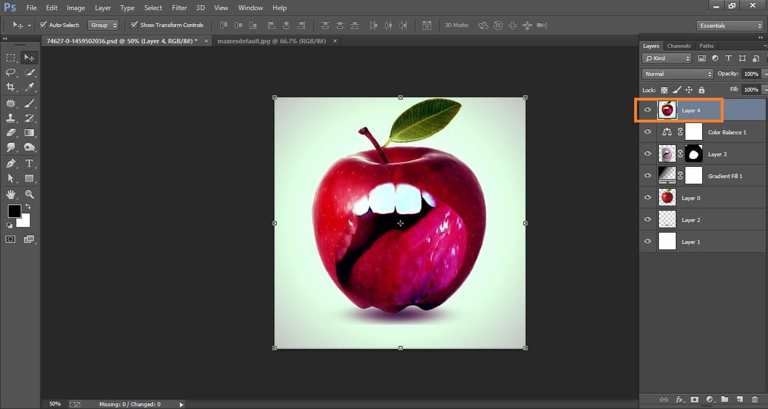Activate the Crop tool

tap(10, 87)
